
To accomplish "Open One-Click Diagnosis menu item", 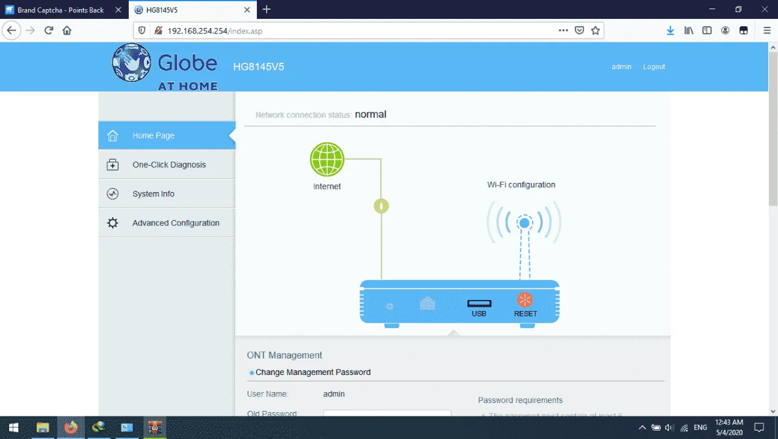I will 167,165.
